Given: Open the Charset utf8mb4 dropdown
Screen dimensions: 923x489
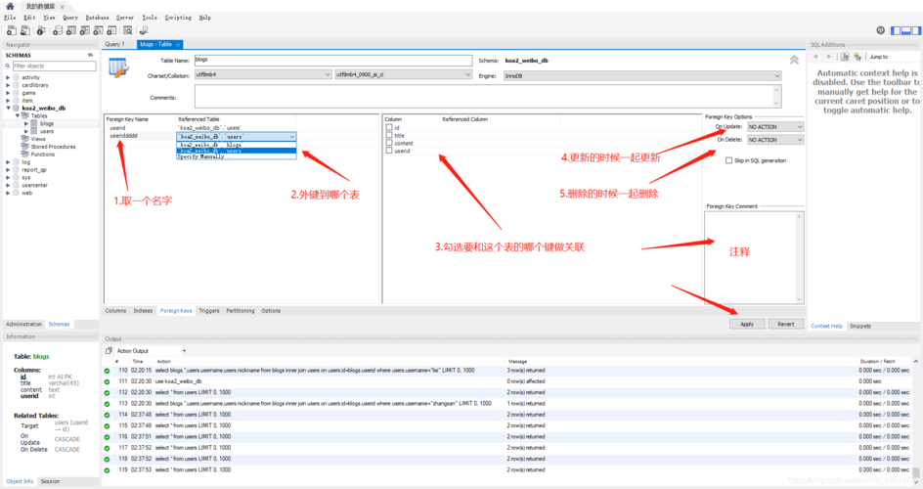Looking at the screenshot, I should [x=263, y=74].
